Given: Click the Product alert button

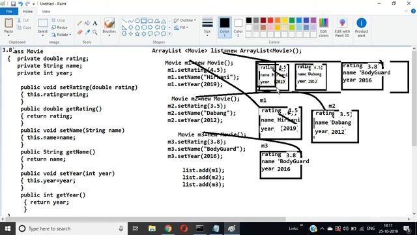Looking at the screenshot, I should coord(362,27).
